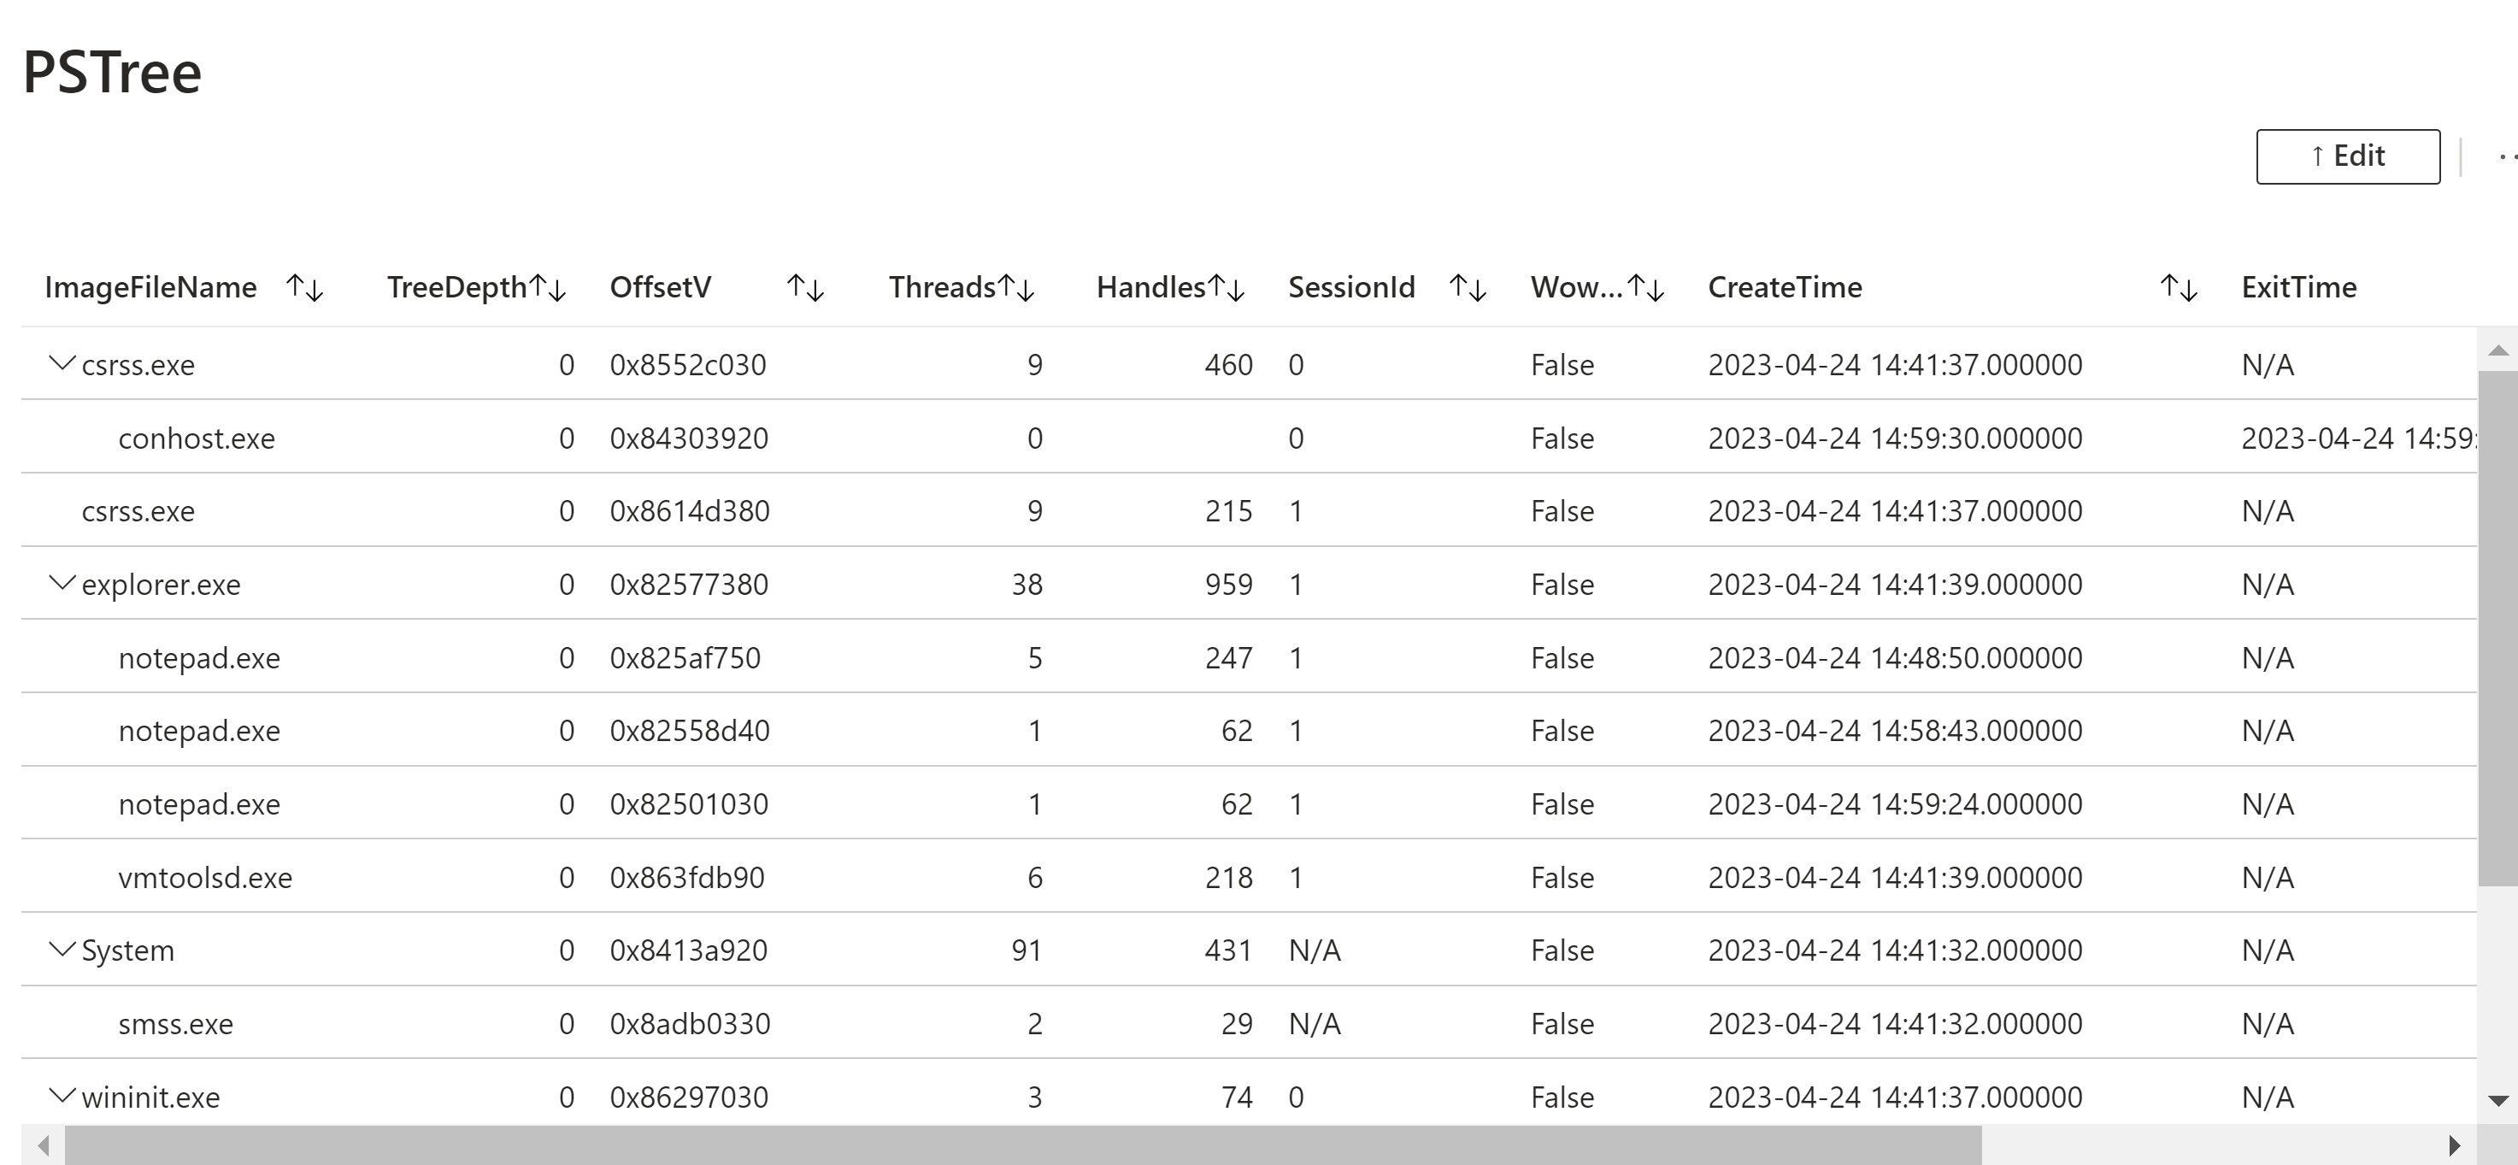Click the horizontal scrollbar thumb

1021,1144
